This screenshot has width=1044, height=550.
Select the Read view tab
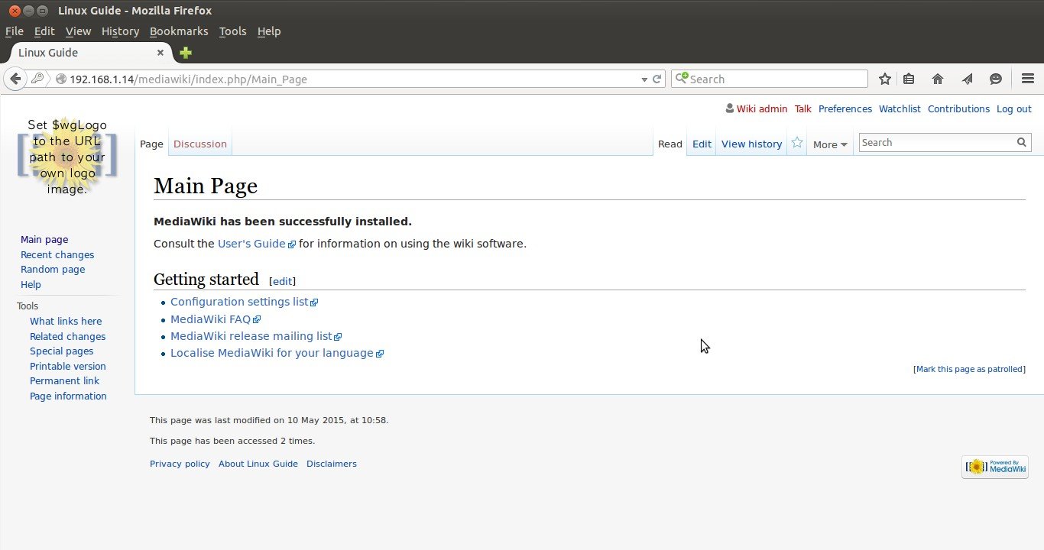coord(670,144)
